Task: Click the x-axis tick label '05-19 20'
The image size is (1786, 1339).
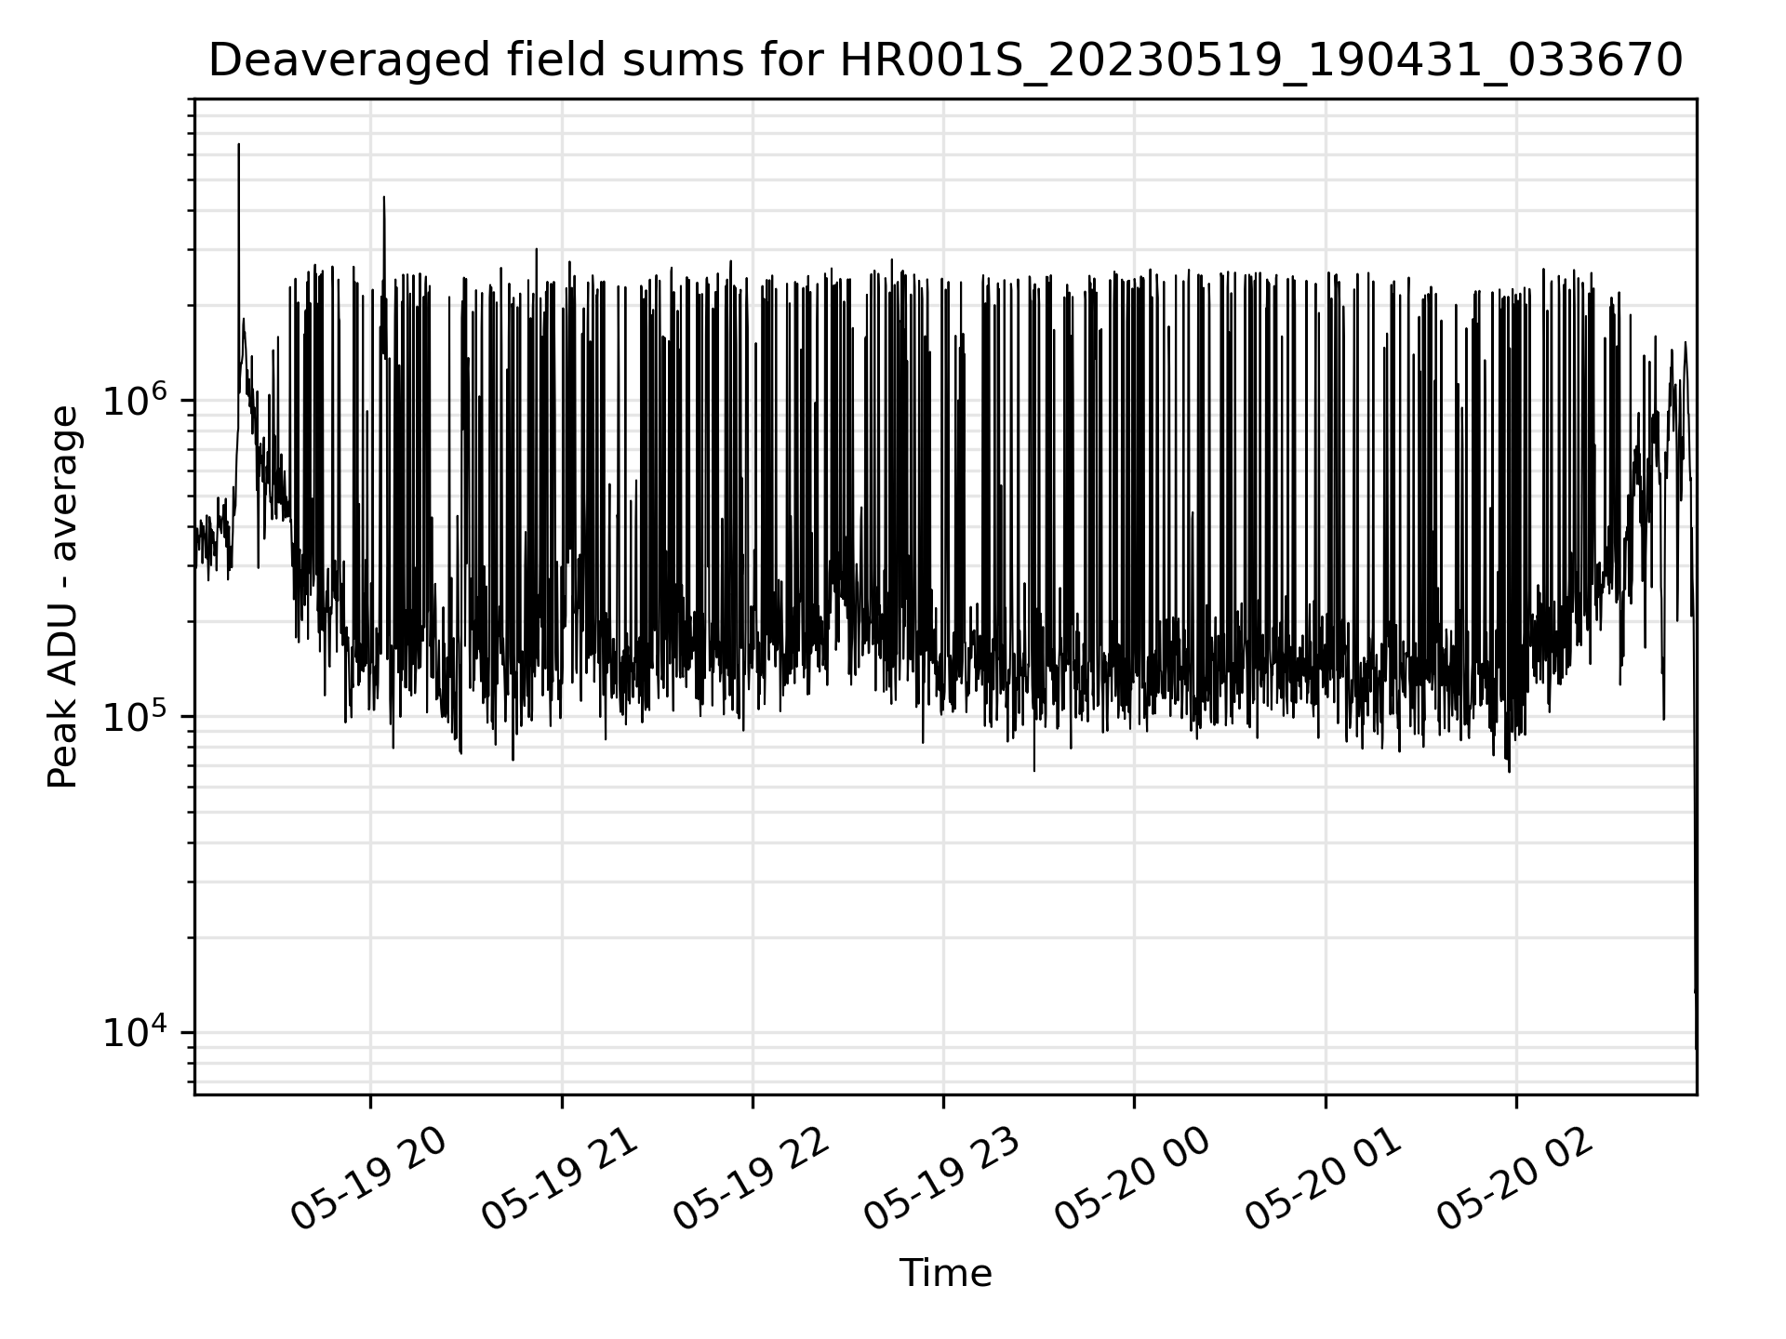Action: (x=369, y=1180)
